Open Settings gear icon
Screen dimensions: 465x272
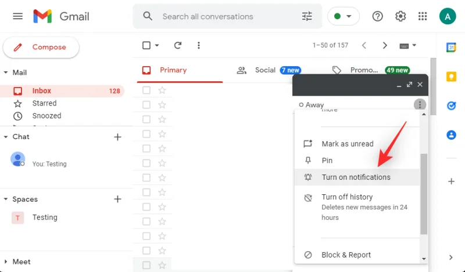400,16
